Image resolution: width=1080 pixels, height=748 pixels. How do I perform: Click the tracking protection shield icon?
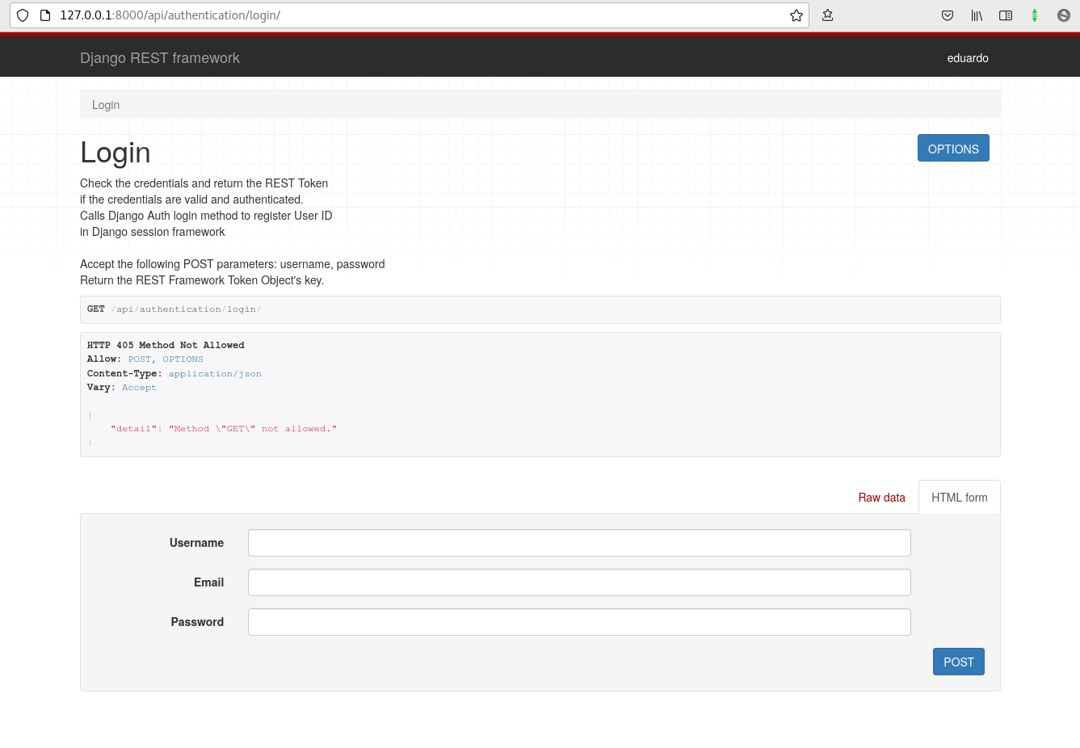23,15
